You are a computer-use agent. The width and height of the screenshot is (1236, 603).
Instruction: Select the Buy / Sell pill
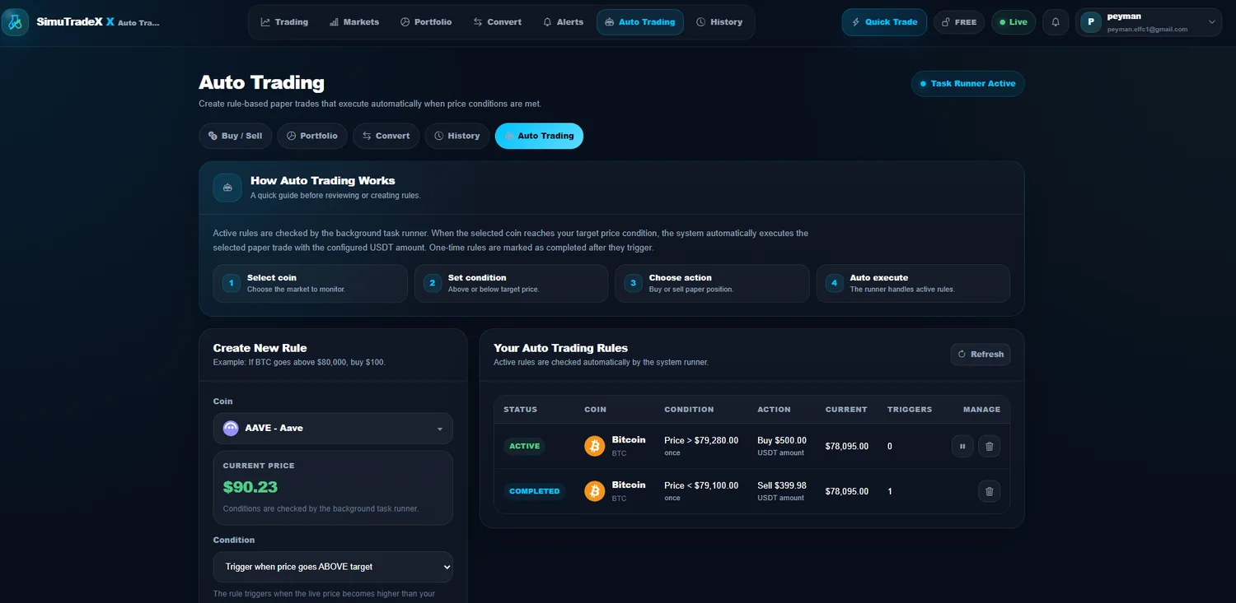pyautogui.click(x=235, y=136)
